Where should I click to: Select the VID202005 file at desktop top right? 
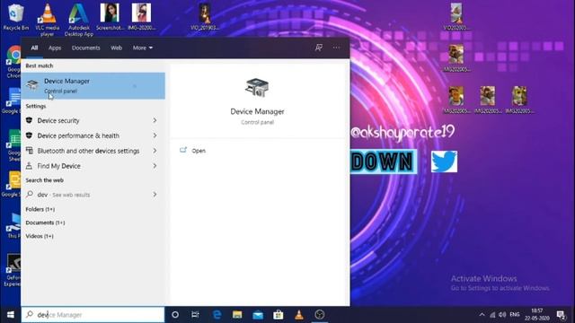coord(456,17)
